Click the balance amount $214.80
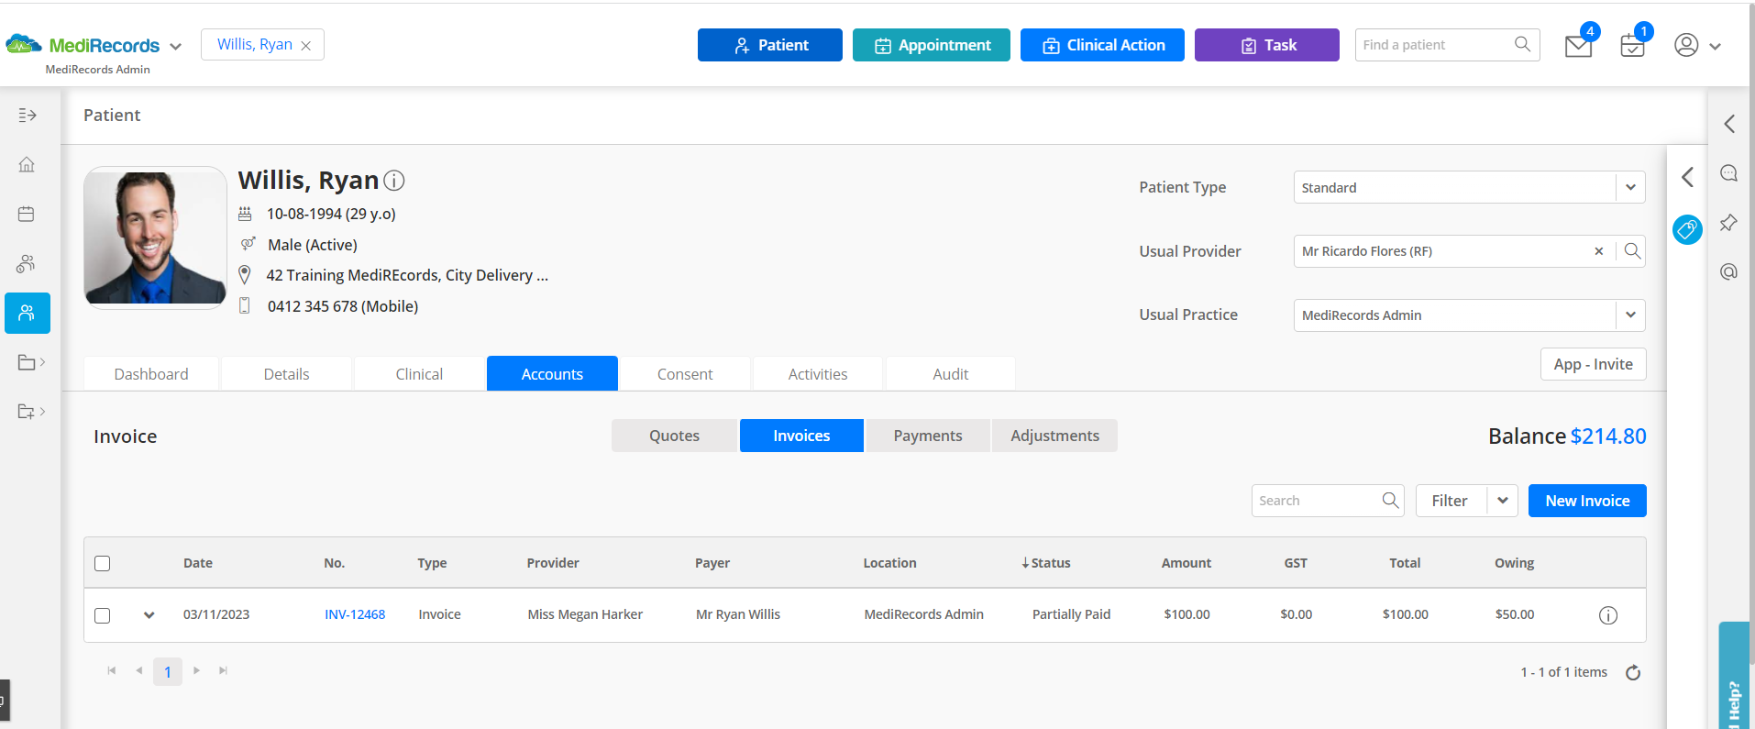This screenshot has height=729, width=1755. point(1608,436)
